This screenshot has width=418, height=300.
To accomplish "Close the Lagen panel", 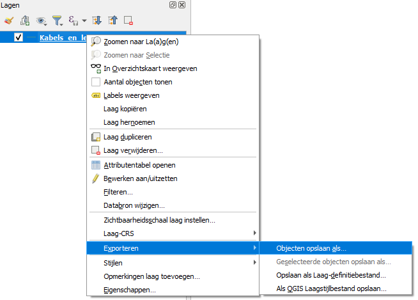I will tap(182, 5).
